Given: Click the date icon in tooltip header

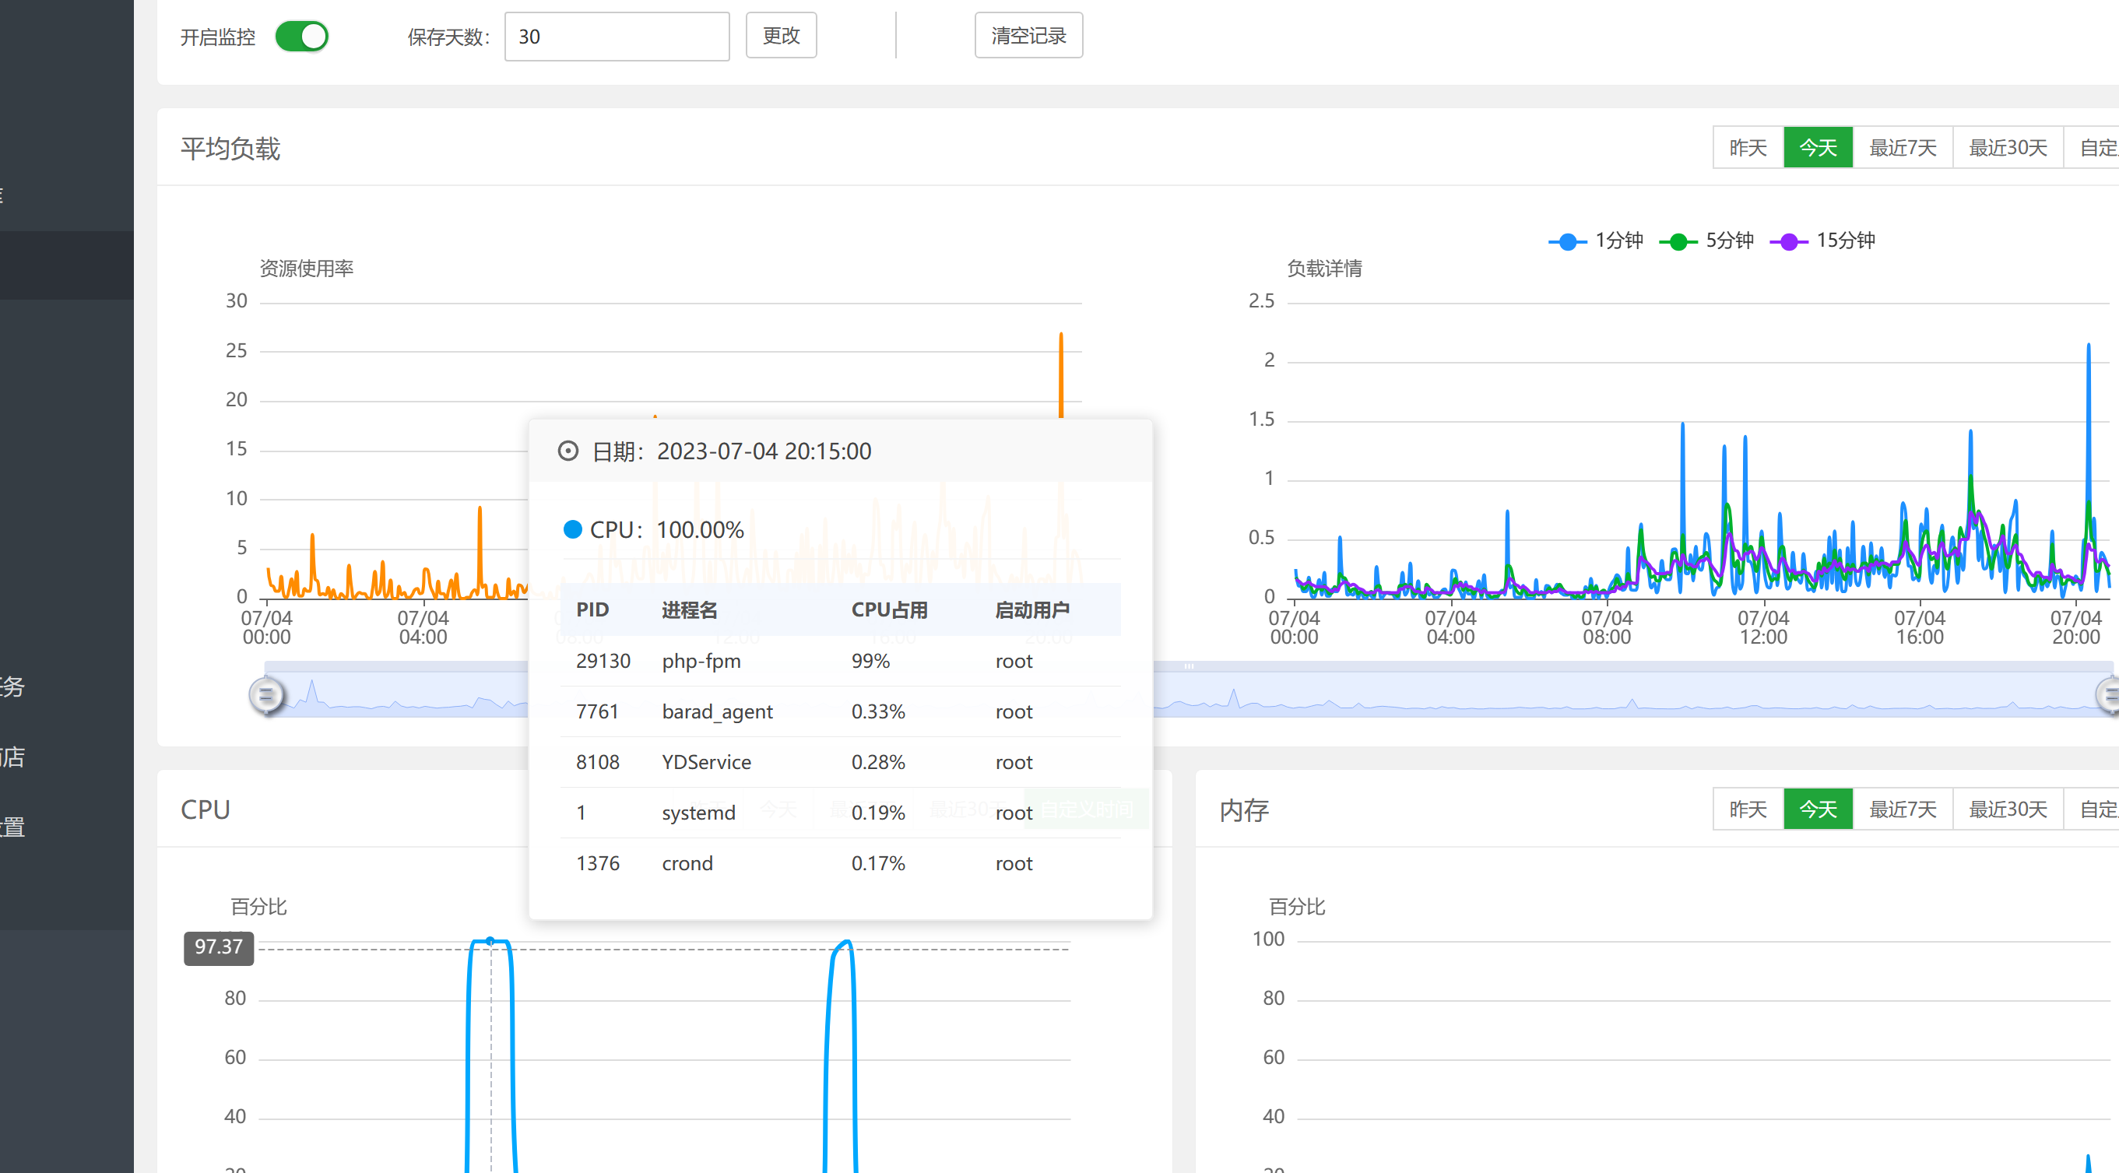Looking at the screenshot, I should tap(568, 451).
